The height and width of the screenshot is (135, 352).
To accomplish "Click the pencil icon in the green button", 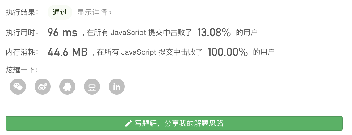I will [x=128, y=123].
